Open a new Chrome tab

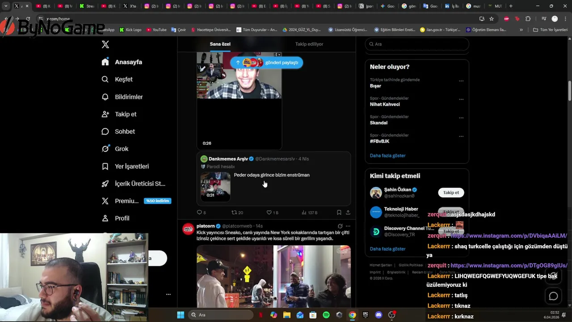click(x=511, y=6)
